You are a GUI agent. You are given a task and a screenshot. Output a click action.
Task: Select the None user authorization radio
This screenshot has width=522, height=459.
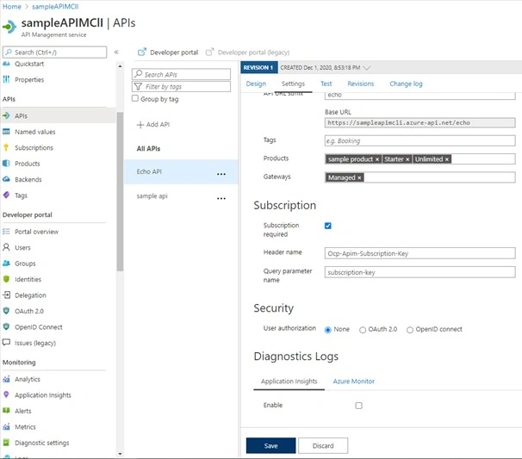coord(328,330)
